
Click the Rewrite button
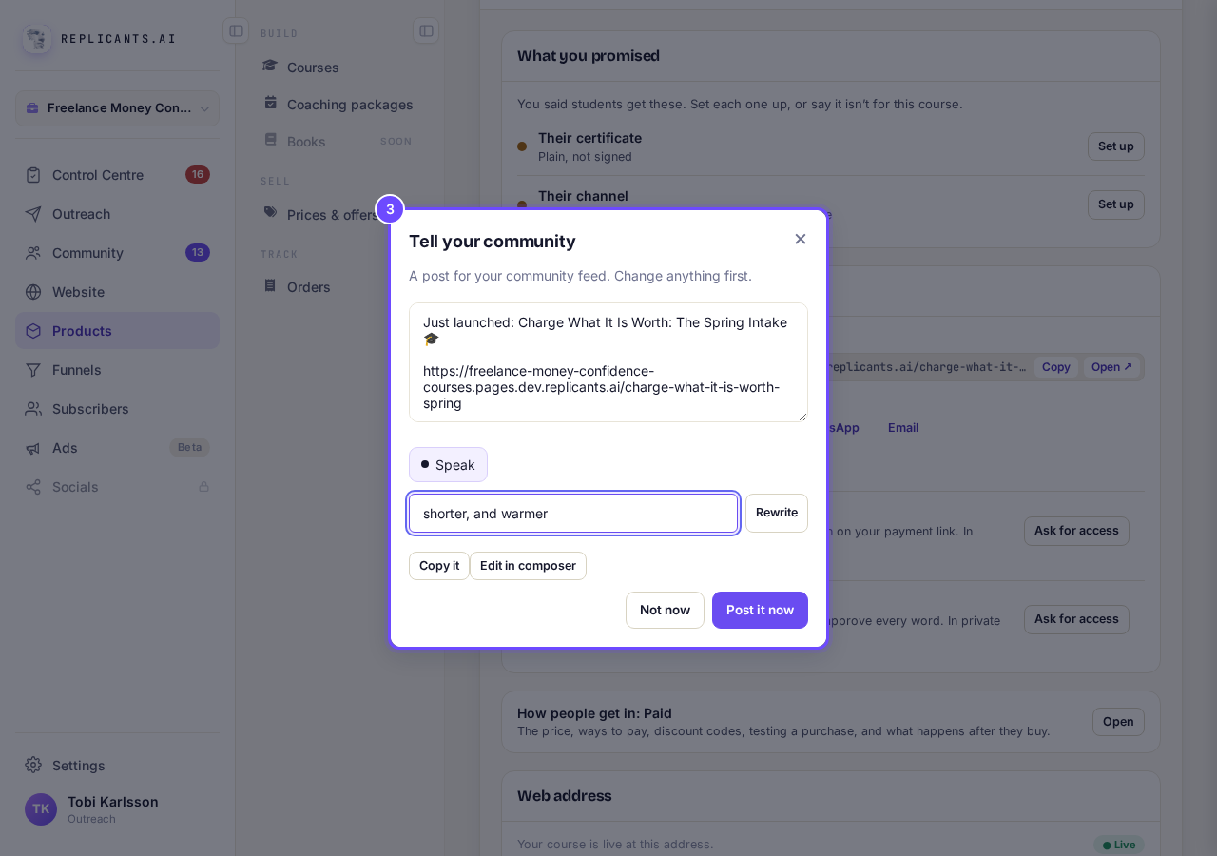pyautogui.click(x=777, y=513)
